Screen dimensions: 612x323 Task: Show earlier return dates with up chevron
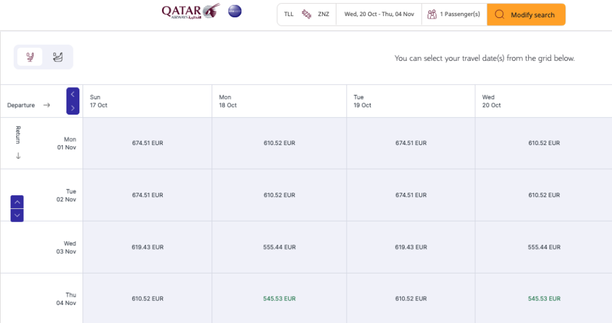(x=17, y=202)
